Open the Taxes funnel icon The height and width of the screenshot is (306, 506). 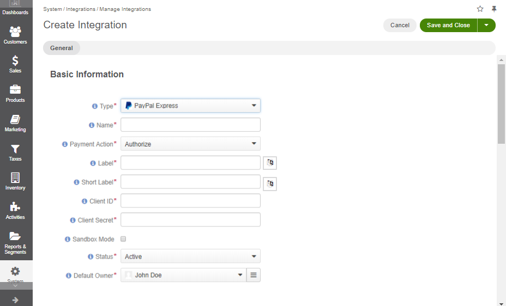(x=15, y=149)
